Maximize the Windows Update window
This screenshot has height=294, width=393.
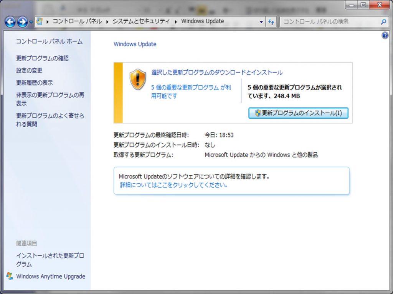pos(363,5)
